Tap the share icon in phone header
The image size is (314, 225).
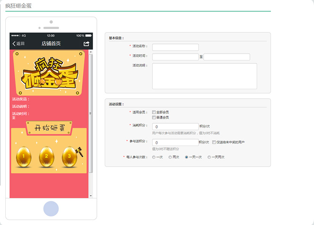[x=86, y=43]
